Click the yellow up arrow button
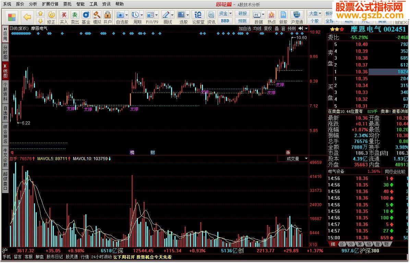410x263 pixels. coord(40,13)
